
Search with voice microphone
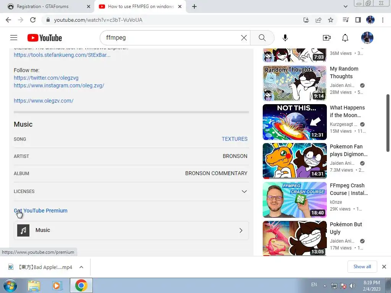[x=285, y=38]
